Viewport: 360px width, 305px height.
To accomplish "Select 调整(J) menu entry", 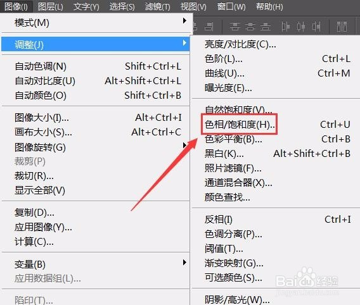I will [95, 44].
